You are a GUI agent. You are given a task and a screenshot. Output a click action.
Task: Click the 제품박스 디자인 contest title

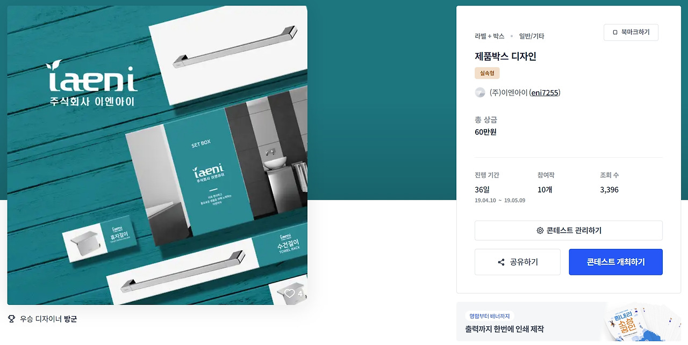[505, 56]
